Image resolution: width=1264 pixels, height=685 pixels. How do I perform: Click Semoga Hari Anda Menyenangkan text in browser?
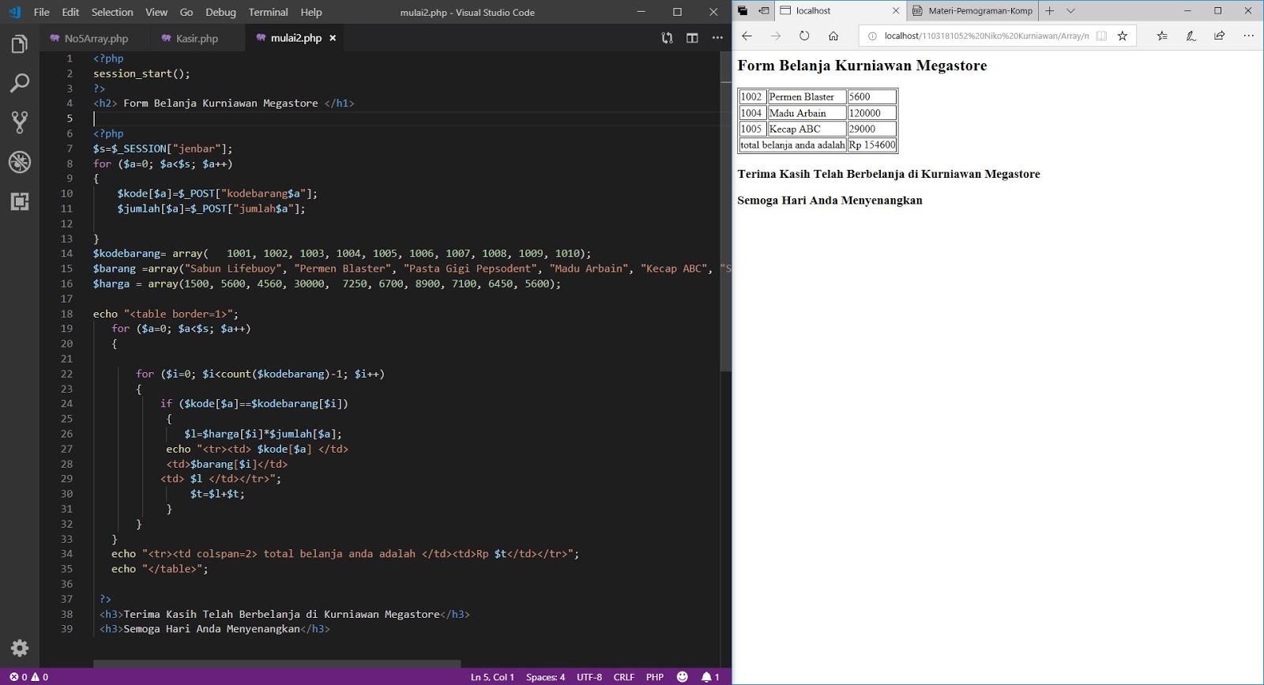[829, 201]
